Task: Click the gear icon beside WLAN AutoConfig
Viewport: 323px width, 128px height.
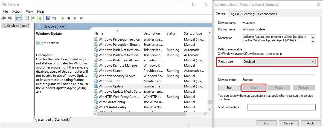Action: click(x=96, y=107)
